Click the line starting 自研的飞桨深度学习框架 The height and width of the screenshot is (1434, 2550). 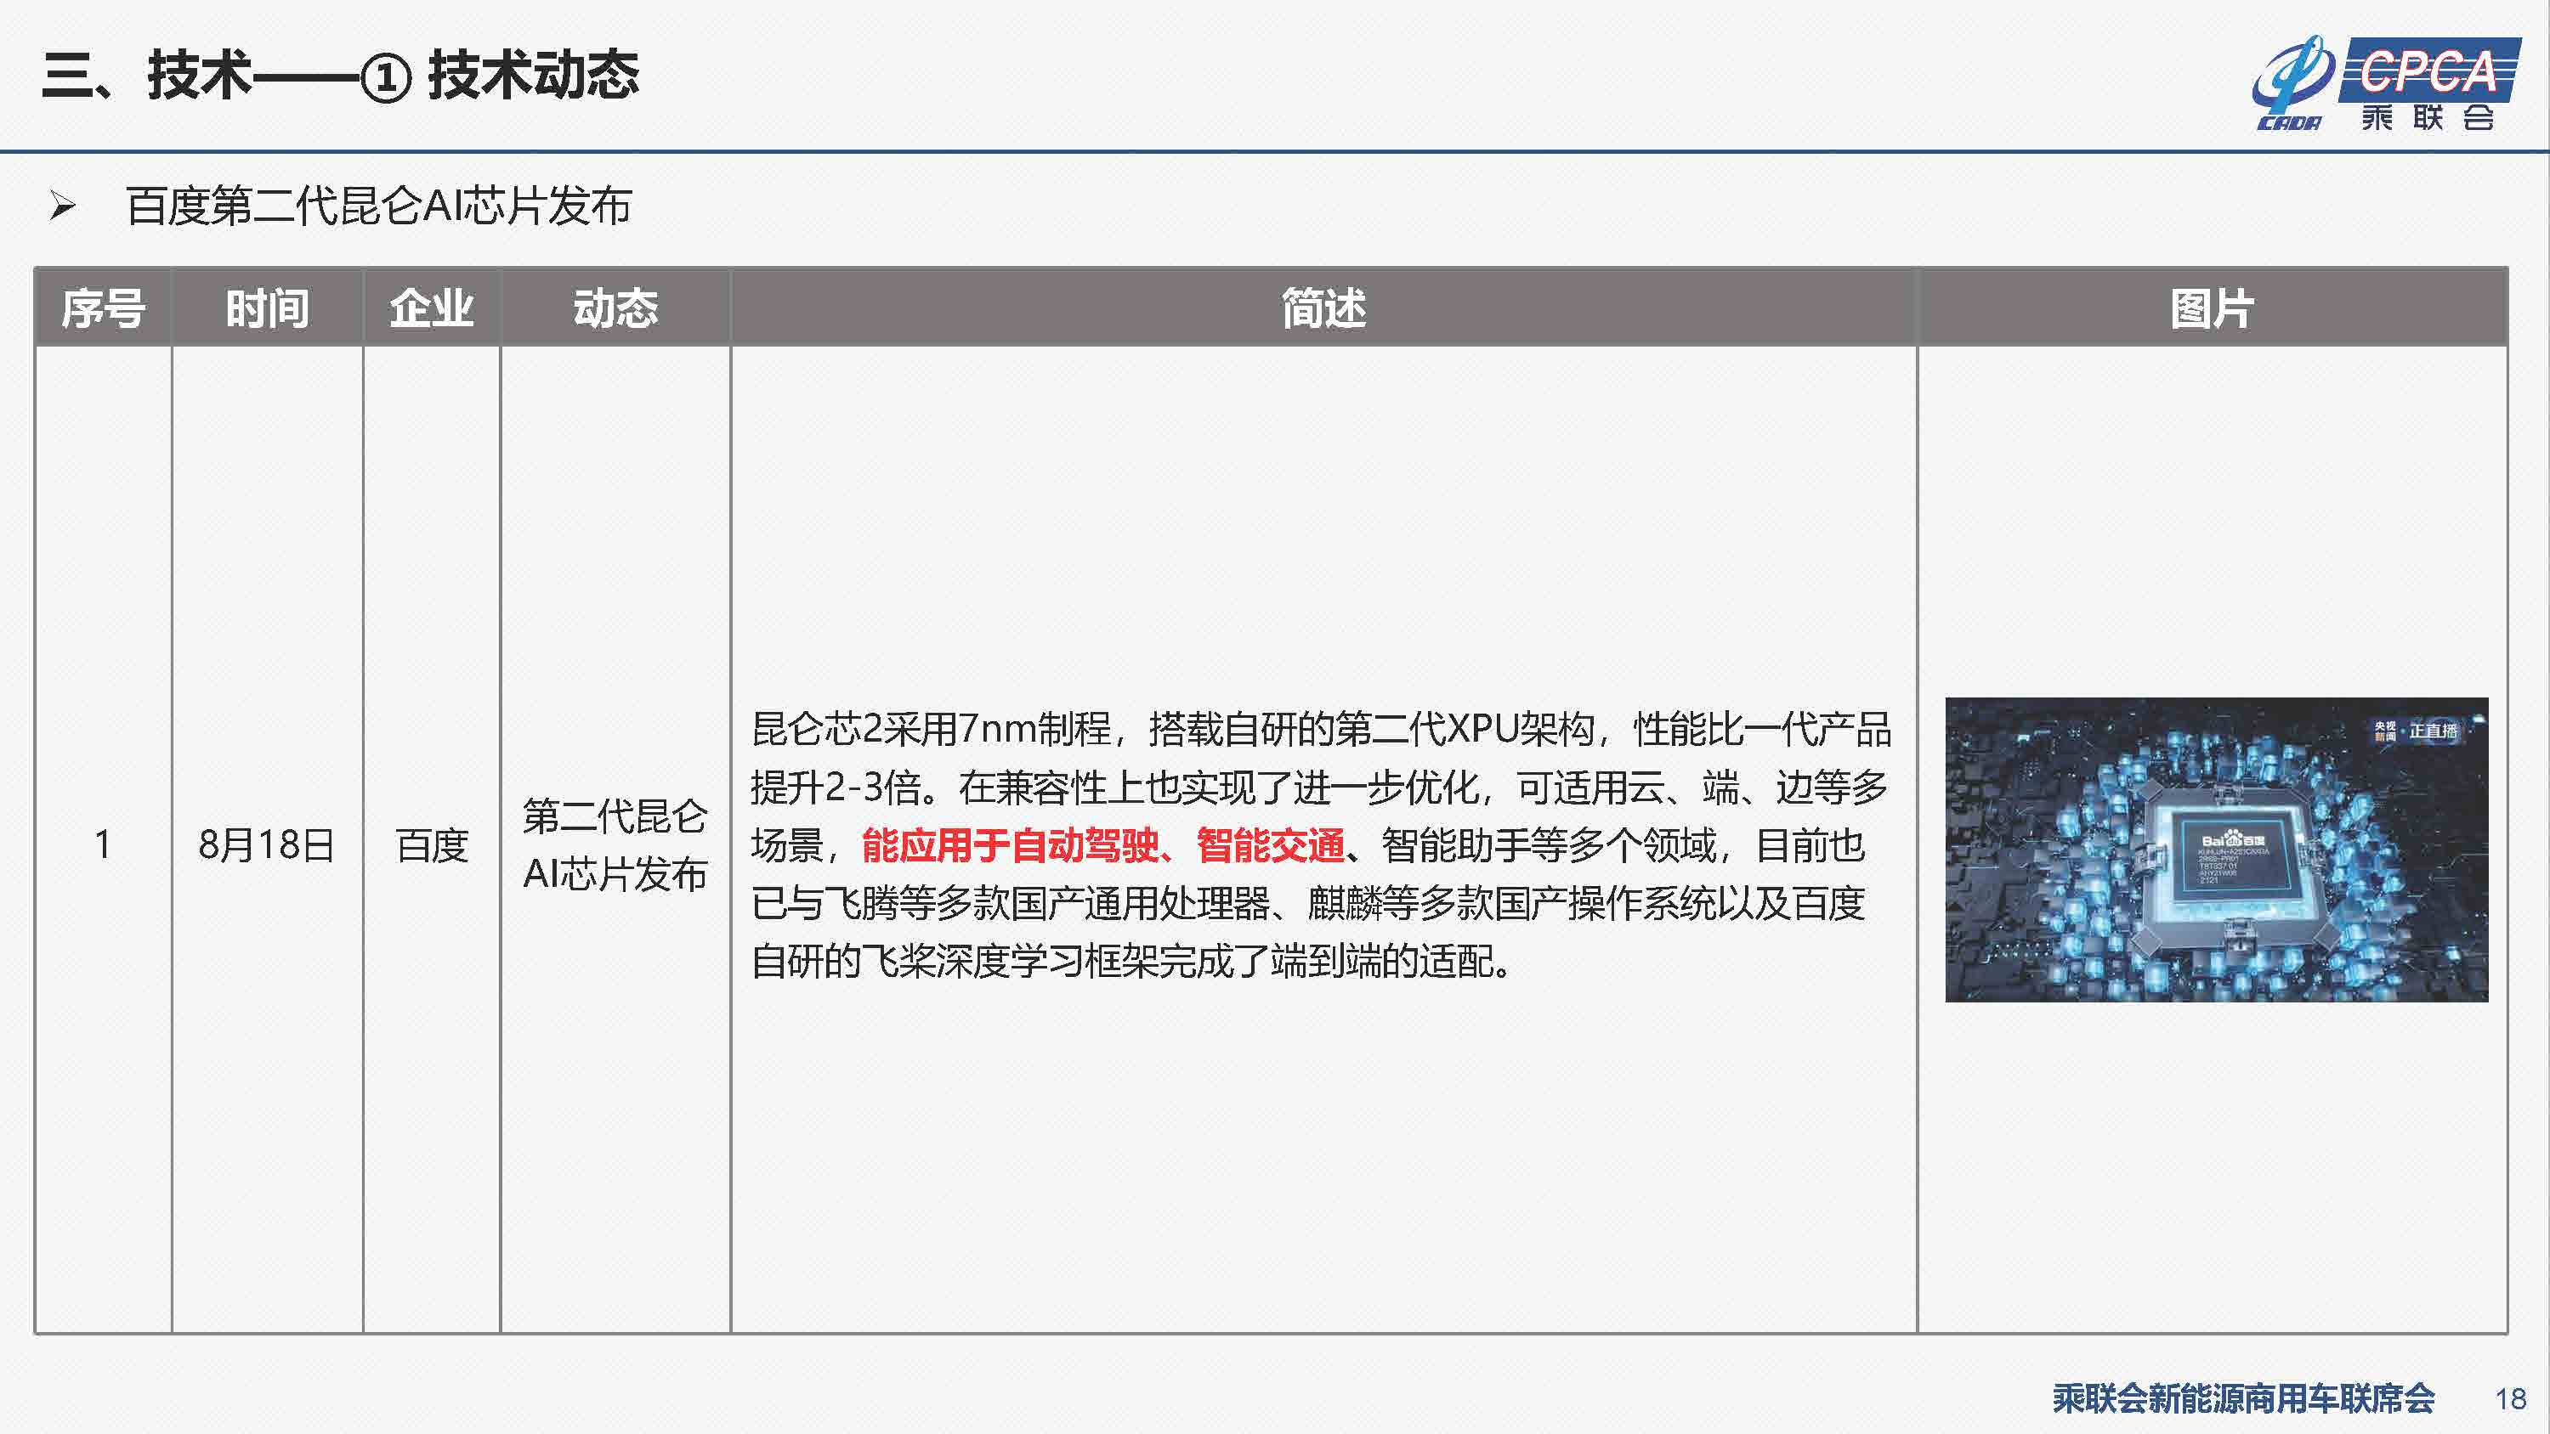point(1131,961)
